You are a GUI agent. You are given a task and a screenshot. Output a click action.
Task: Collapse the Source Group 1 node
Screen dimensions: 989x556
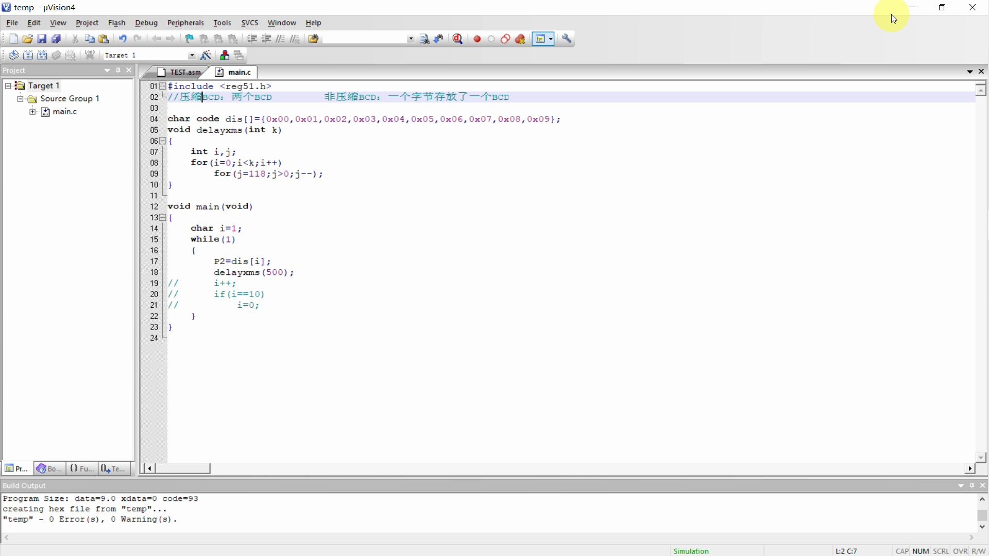point(20,98)
